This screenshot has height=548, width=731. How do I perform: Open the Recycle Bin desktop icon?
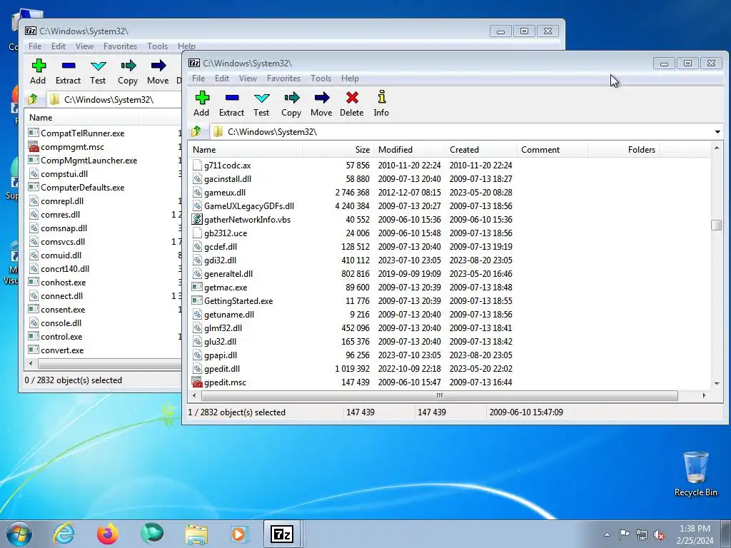(695, 474)
